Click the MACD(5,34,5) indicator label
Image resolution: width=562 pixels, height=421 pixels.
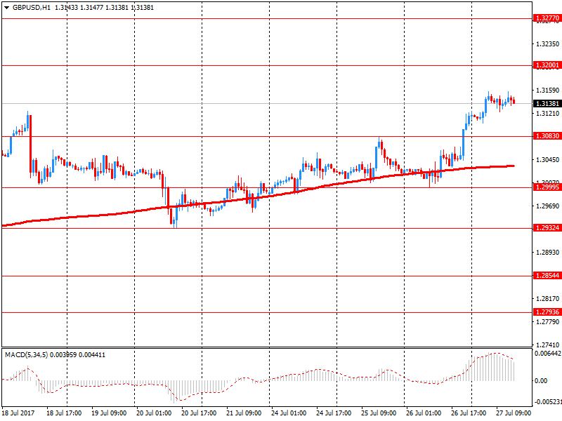click(26, 355)
